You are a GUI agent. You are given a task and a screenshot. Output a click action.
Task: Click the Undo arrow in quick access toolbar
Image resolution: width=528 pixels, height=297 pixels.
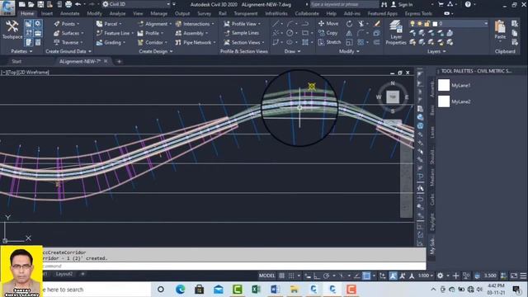pyautogui.click(x=78, y=4)
